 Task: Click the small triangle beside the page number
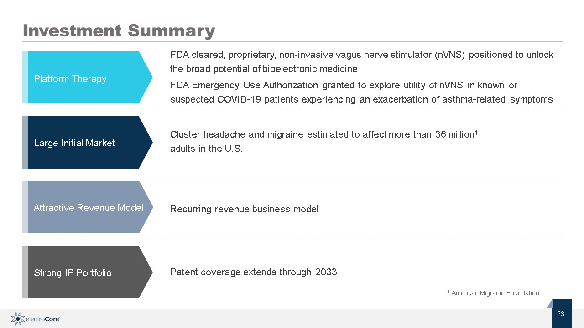click(x=550, y=304)
